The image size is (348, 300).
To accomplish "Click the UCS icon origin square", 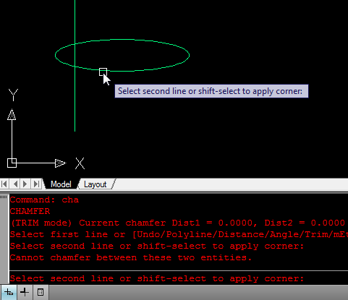I will click(x=12, y=163).
